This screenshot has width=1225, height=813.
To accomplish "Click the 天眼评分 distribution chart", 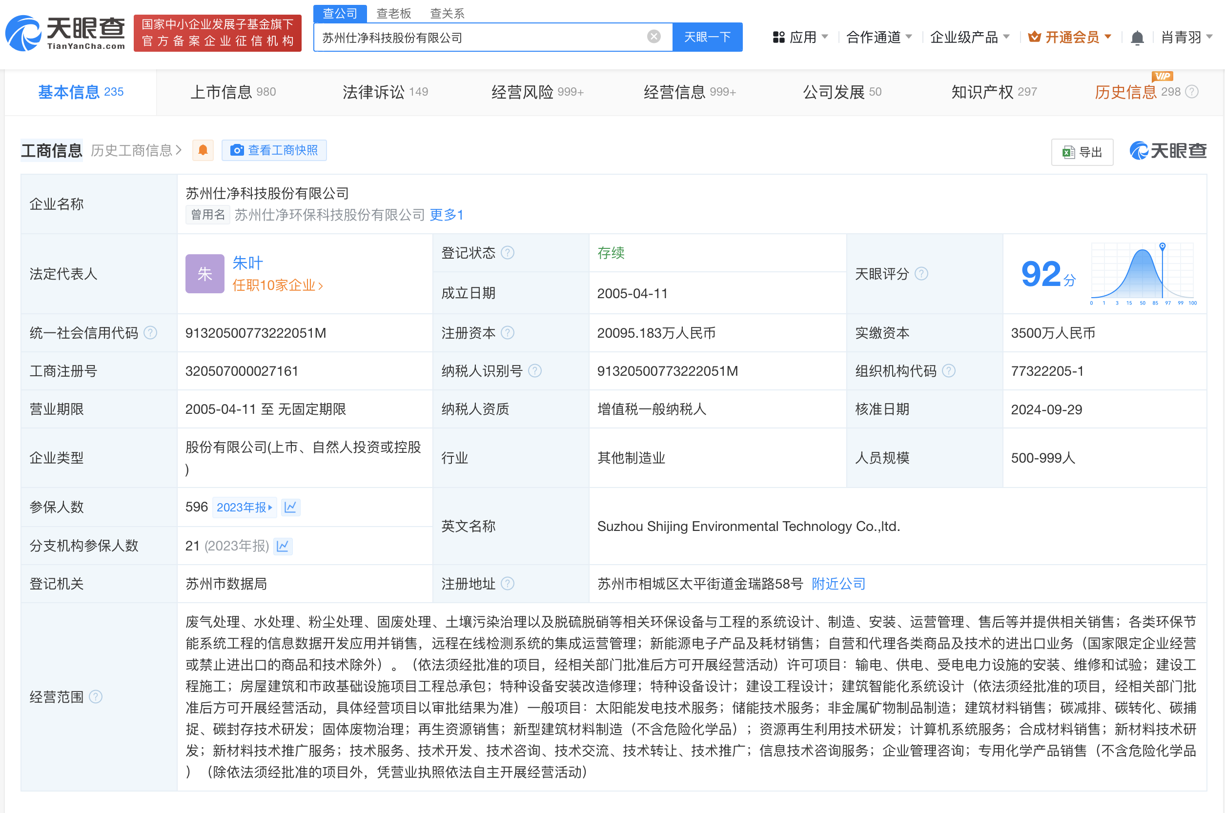I will pos(1143,273).
